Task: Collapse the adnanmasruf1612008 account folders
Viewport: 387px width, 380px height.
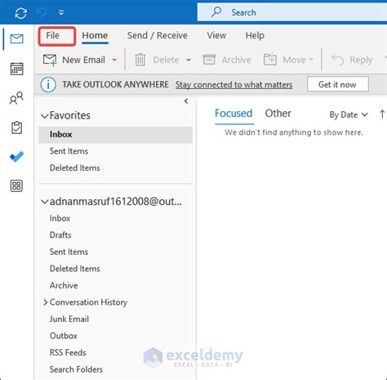Action: pos(44,202)
